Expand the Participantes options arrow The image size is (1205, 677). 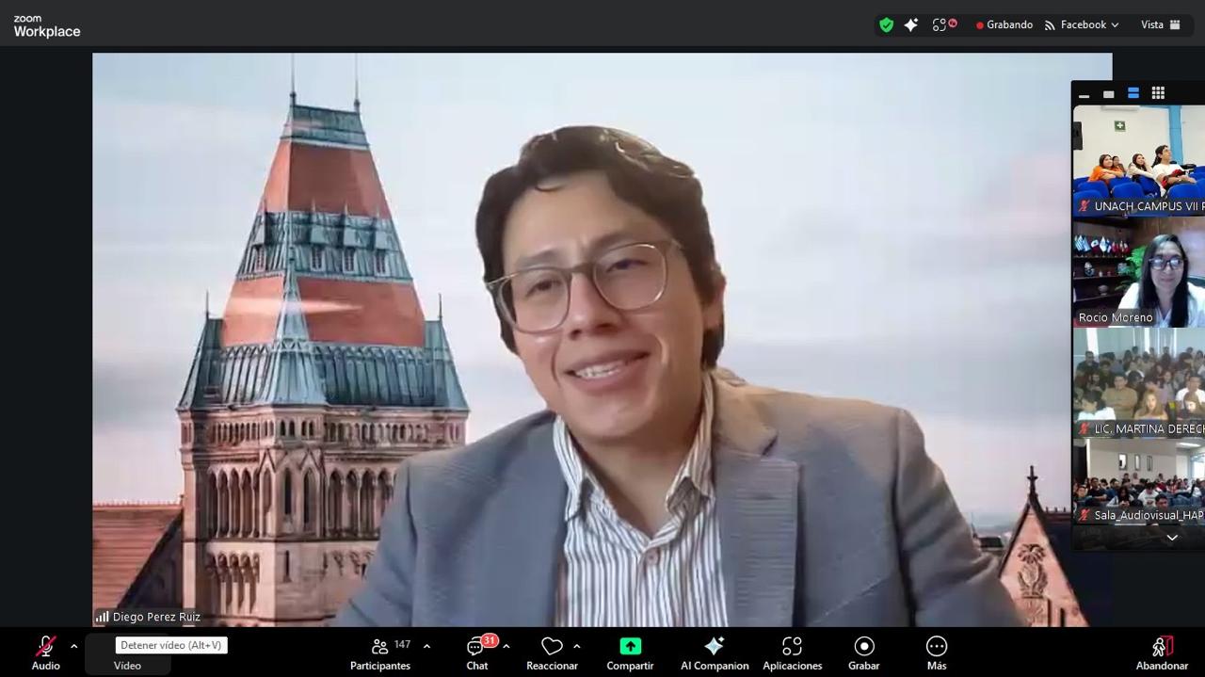click(x=426, y=647)
